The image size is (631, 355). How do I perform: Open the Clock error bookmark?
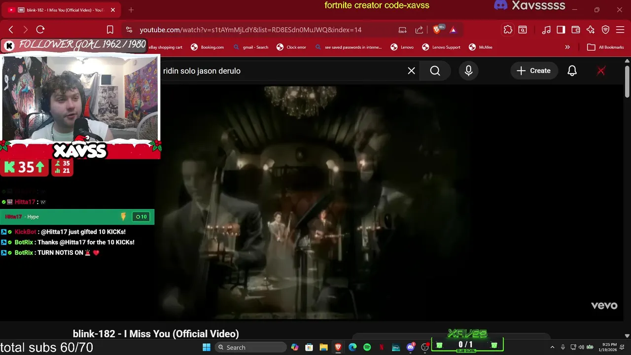point(291,47)
